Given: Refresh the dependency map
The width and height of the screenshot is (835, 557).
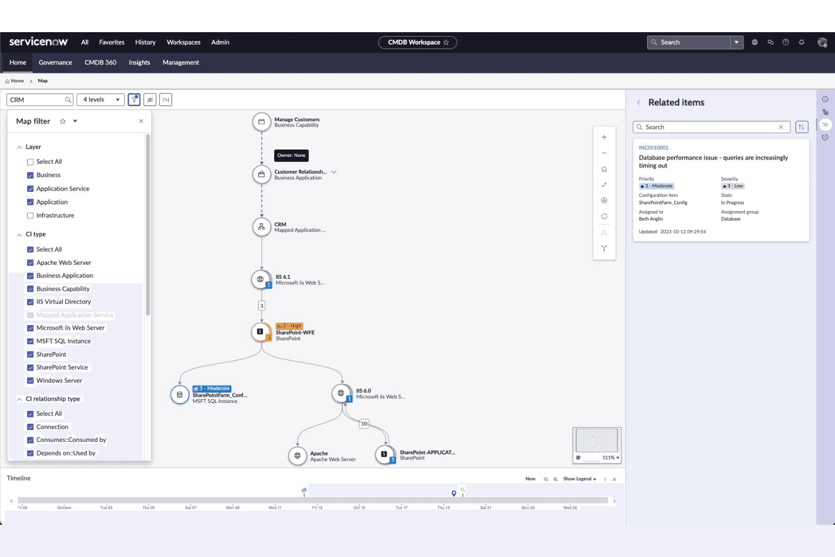Looking at the screenshot, I should 604,216.
